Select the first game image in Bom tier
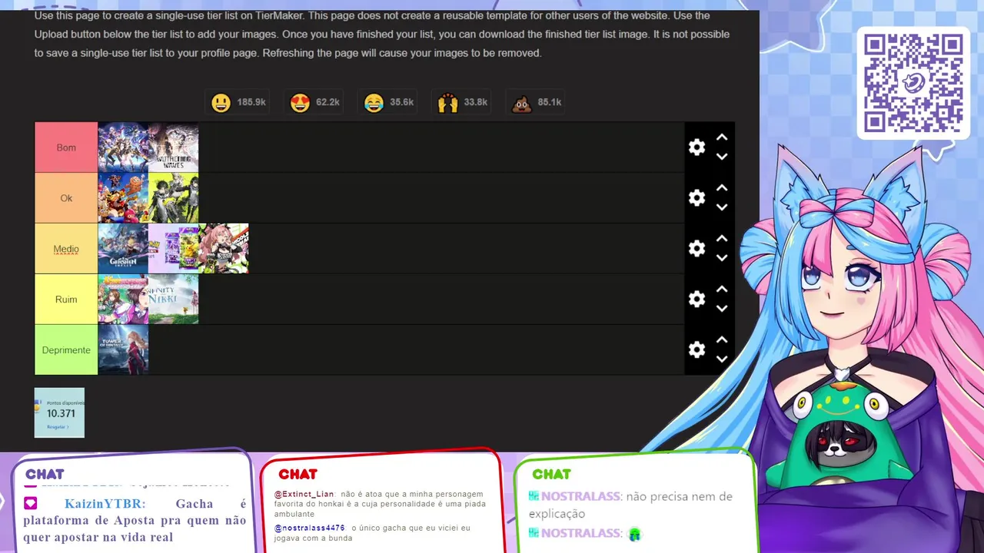 pos(123,147)
